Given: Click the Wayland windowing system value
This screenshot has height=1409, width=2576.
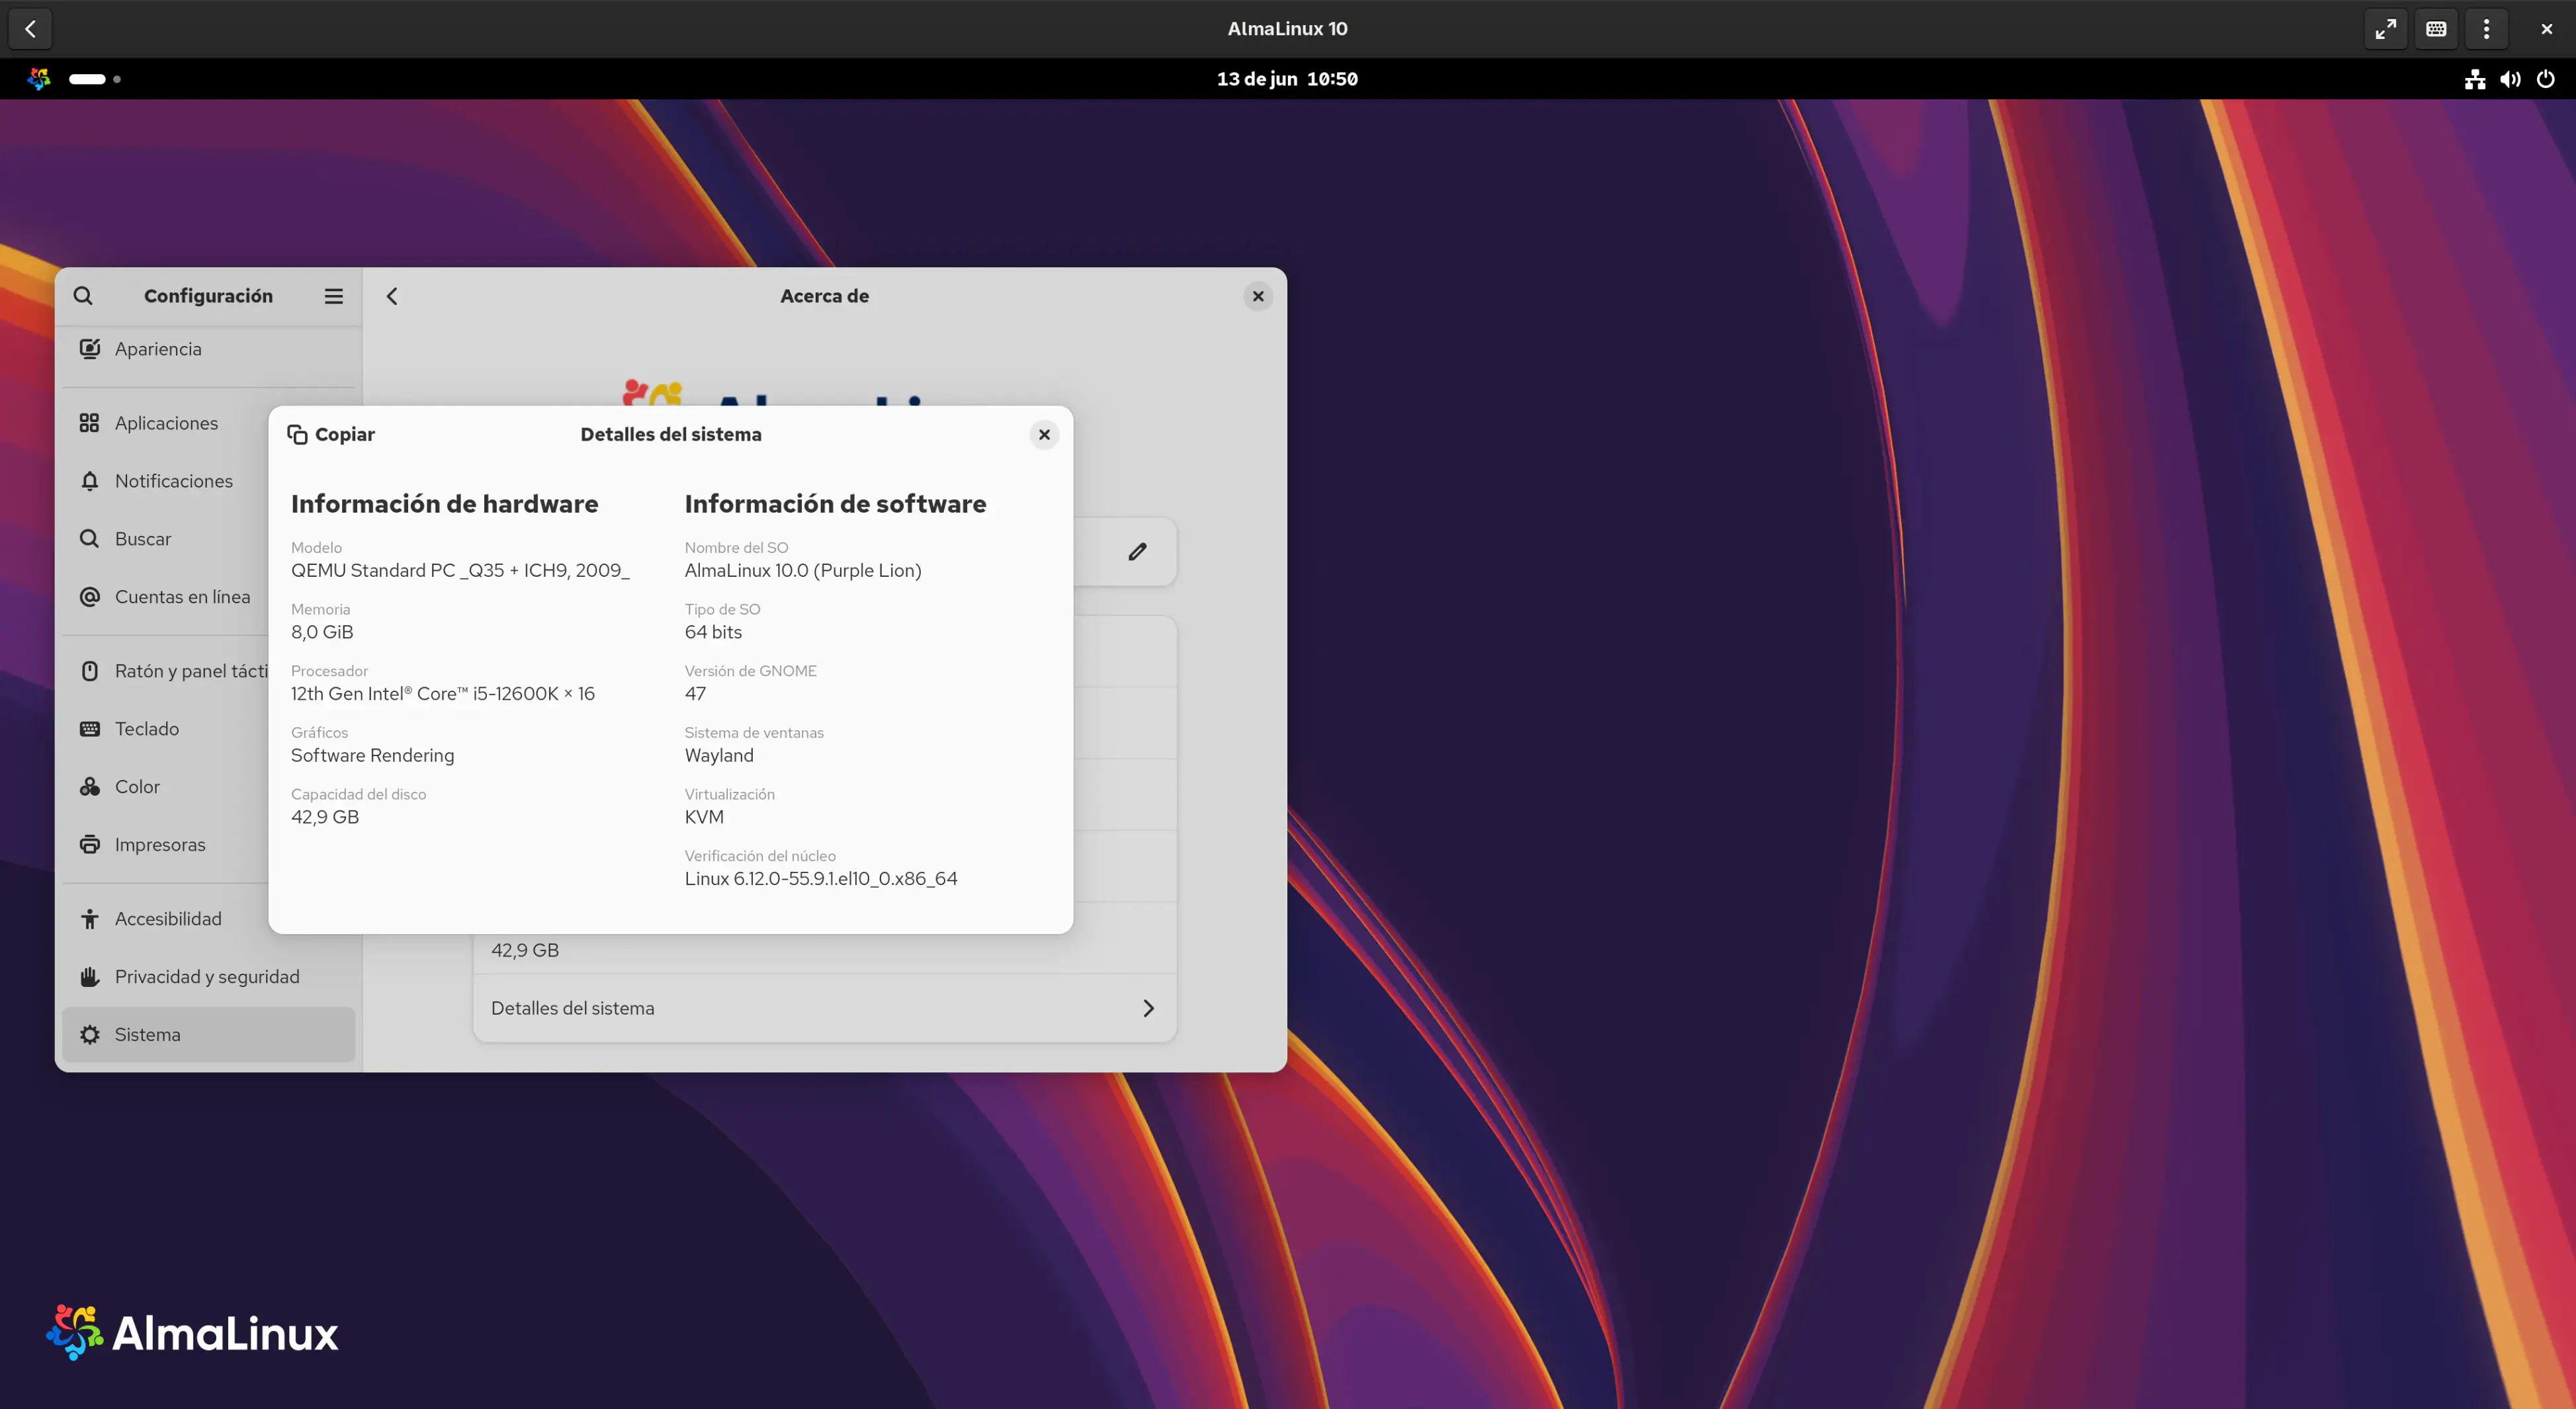Looking at the screenshot, I should (719, 756).
